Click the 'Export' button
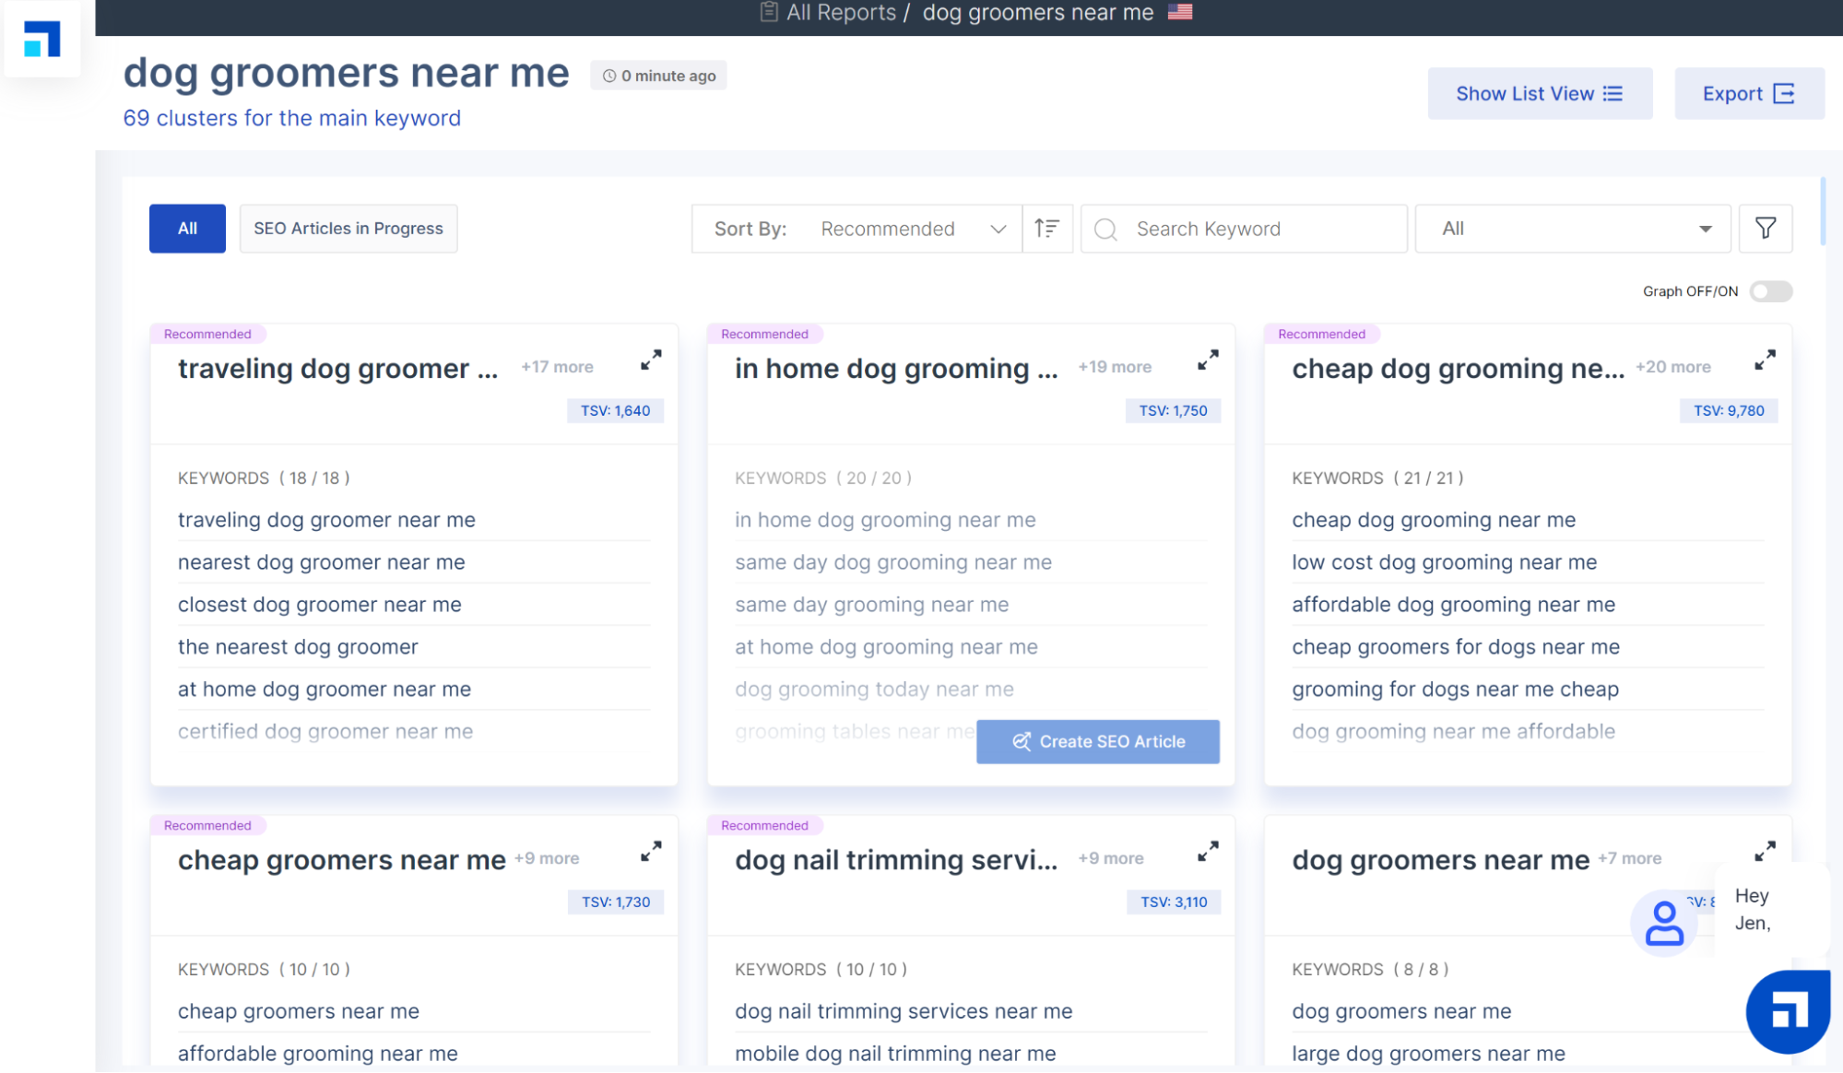 point(1748,92)
